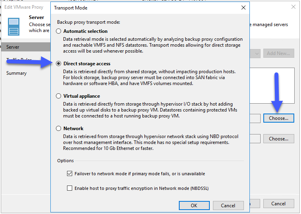Click the highlighted Choose button for transport mode
The image size is (301, 214).
pos(278,118)
